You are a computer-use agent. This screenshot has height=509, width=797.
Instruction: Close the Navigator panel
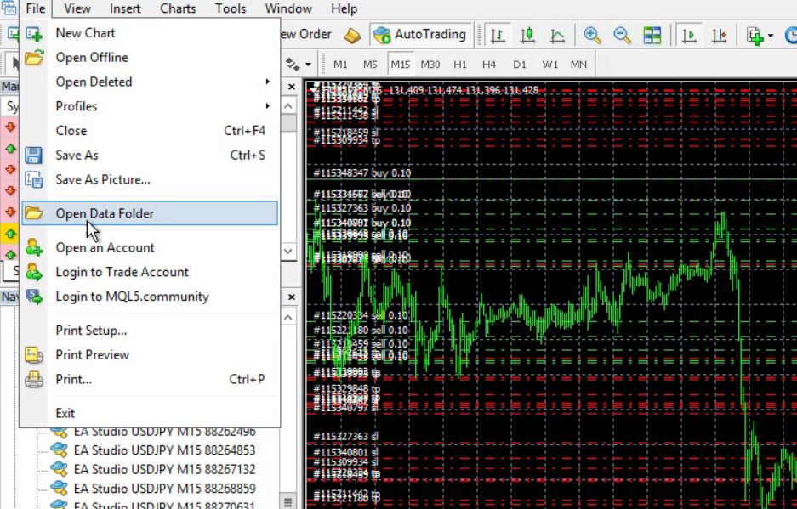(291, 297)
